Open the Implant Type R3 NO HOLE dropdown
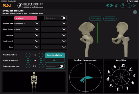 pos(27,23)
